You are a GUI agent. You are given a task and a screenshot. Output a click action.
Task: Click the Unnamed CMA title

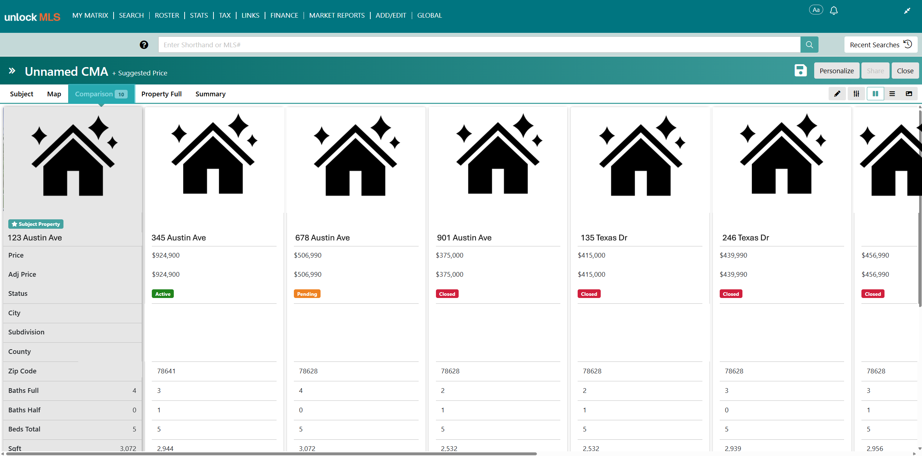point(66,71)
